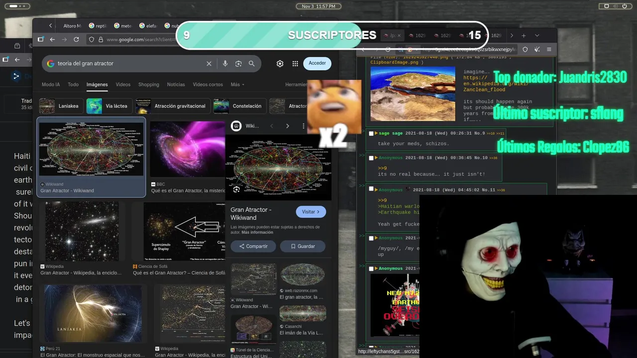This screenshot has height=358, width=637.
Task: Start Google voice search via microphone
Action: (x=225, y=64)
